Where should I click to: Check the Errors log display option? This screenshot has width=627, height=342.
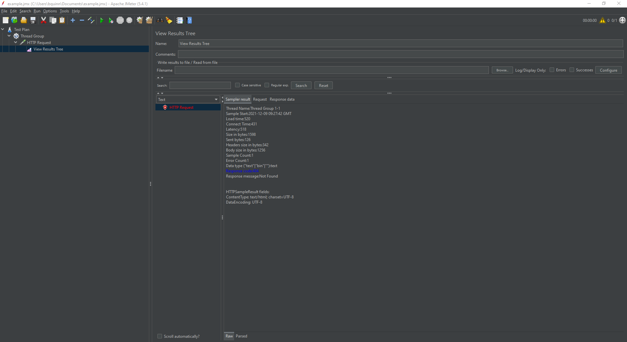pyautogui.click(x=552, y=70)
